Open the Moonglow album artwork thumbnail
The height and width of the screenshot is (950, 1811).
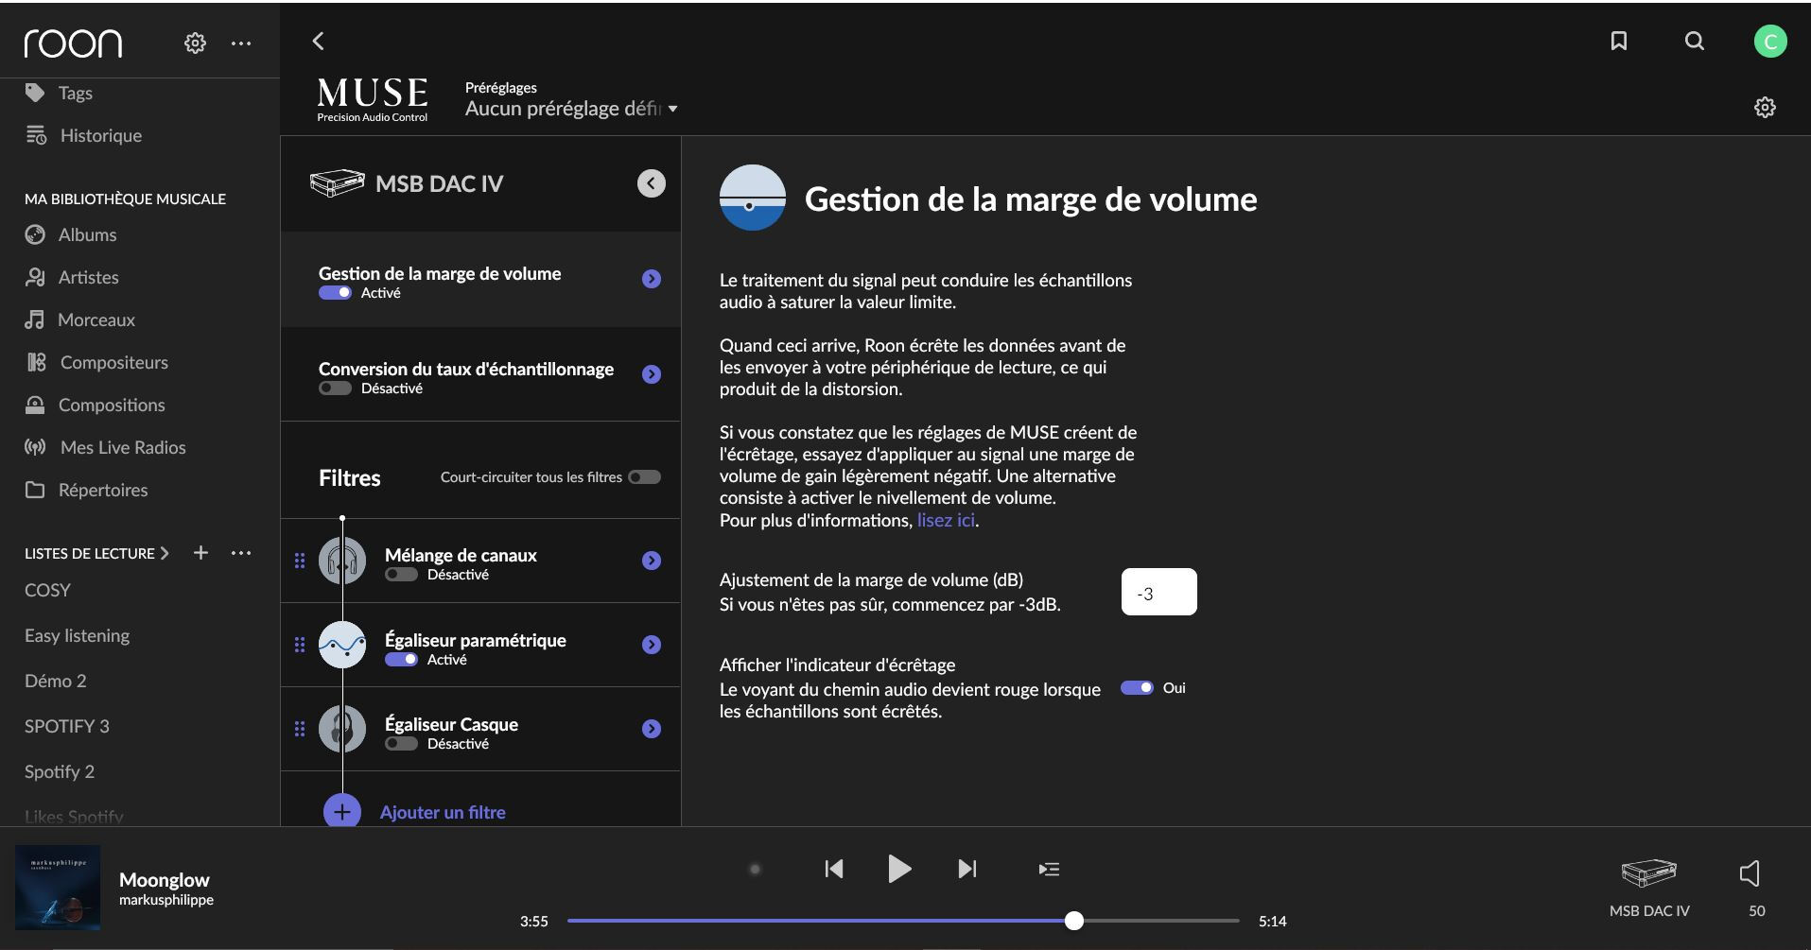(58, 888)
